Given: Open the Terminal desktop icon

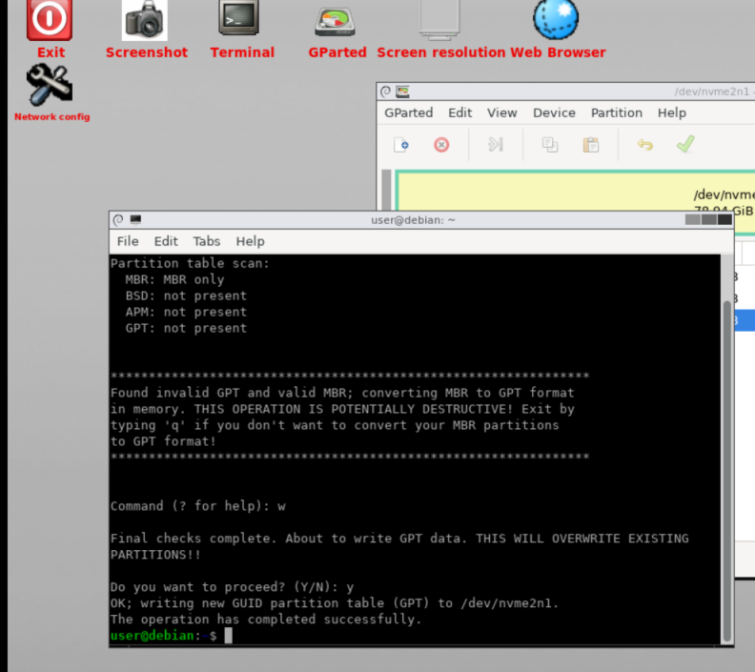Looking at the screenshot, I should tap(239, 18).
